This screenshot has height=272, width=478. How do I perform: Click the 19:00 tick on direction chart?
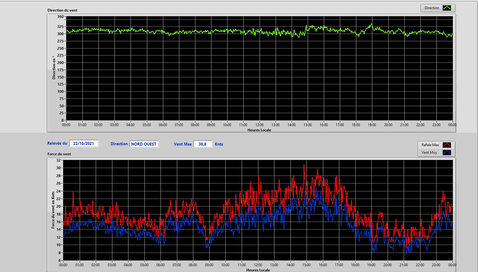(x=372, y=125)
